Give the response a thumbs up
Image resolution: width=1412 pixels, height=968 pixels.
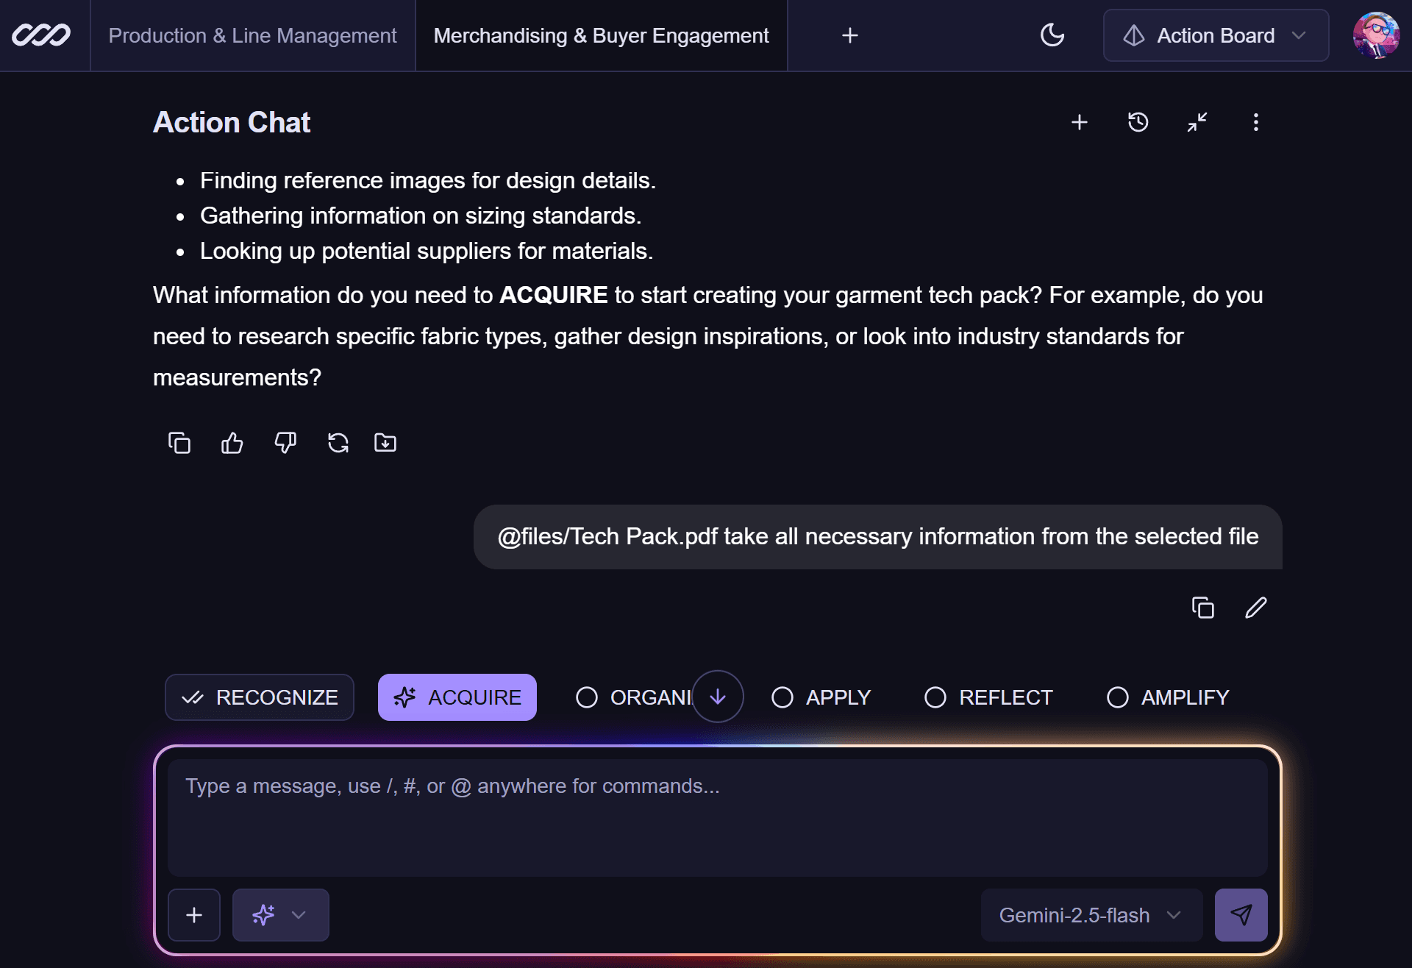[x=232, y=443]
